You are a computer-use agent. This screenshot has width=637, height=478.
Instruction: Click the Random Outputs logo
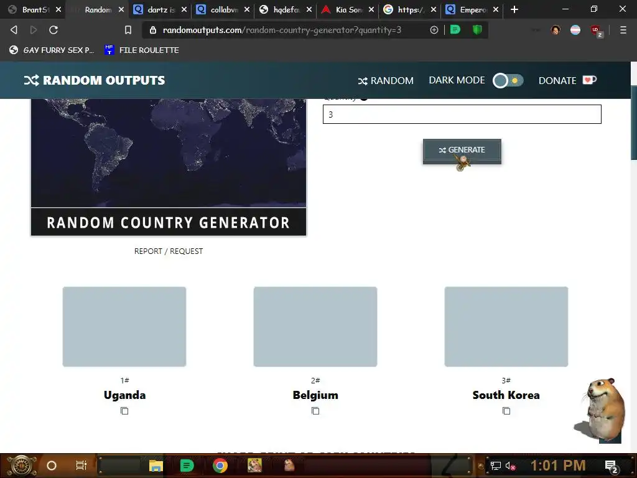click(x=95, y=80)
